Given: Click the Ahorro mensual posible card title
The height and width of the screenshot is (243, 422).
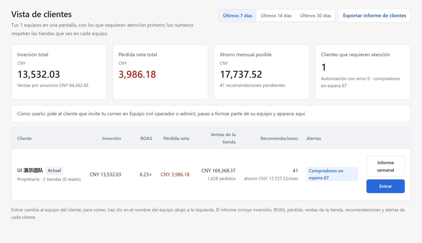Looking at the screenshot, I should [x=246, y=55].
